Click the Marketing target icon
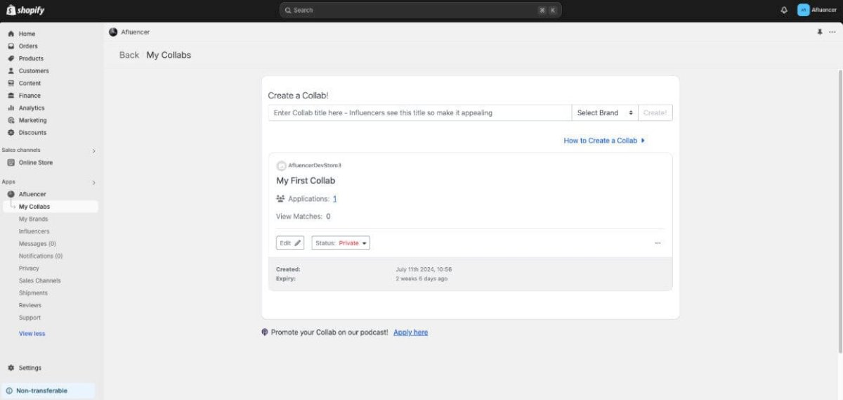843x400 pixels. pyautogui.click(x=11, y=120)
